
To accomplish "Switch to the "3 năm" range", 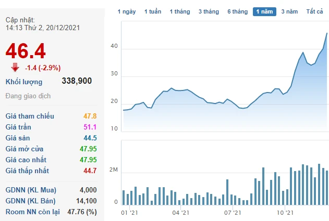I will 290,11.
